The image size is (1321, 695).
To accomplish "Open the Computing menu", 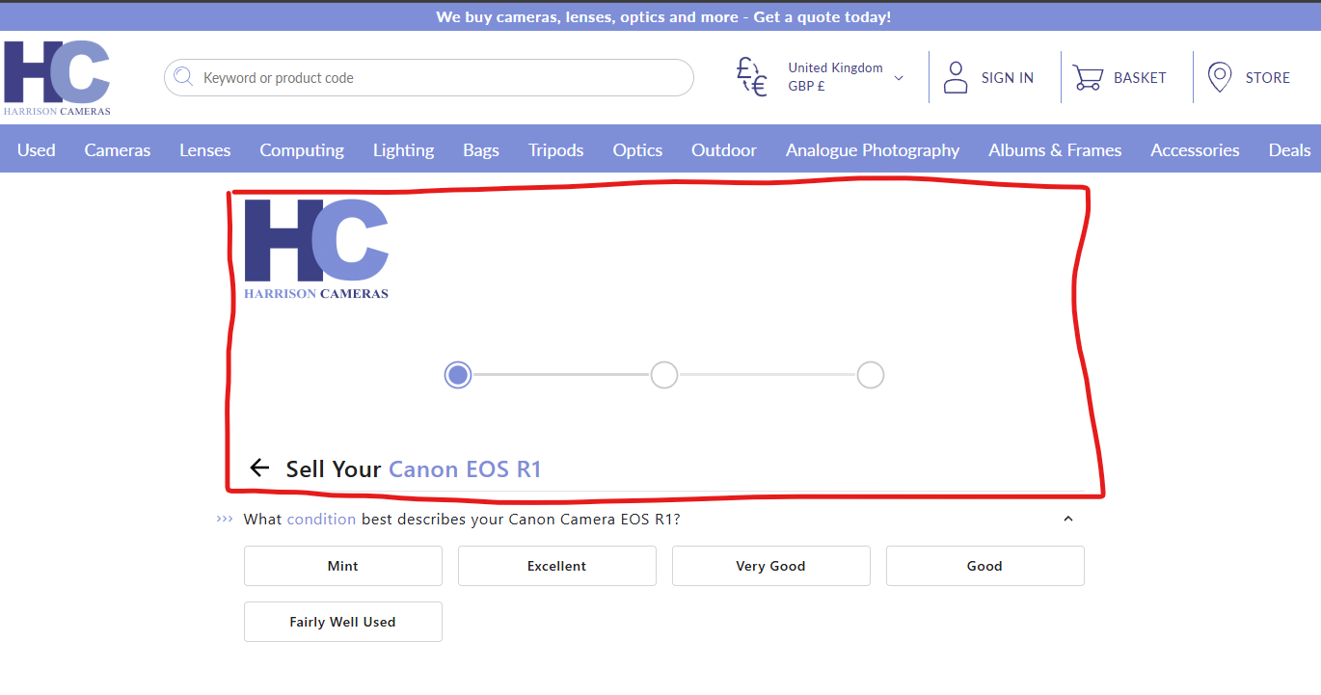I will tap(302, 149).
